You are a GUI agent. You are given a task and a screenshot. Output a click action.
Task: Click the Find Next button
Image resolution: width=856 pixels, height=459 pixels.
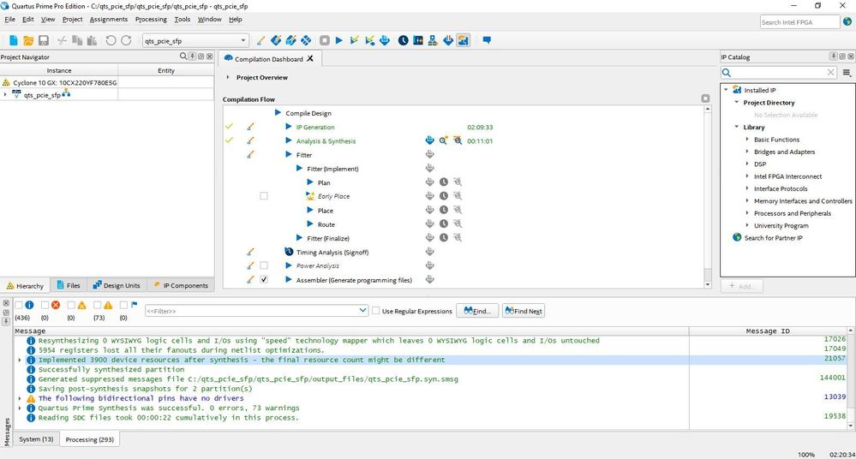click(524, 311)
